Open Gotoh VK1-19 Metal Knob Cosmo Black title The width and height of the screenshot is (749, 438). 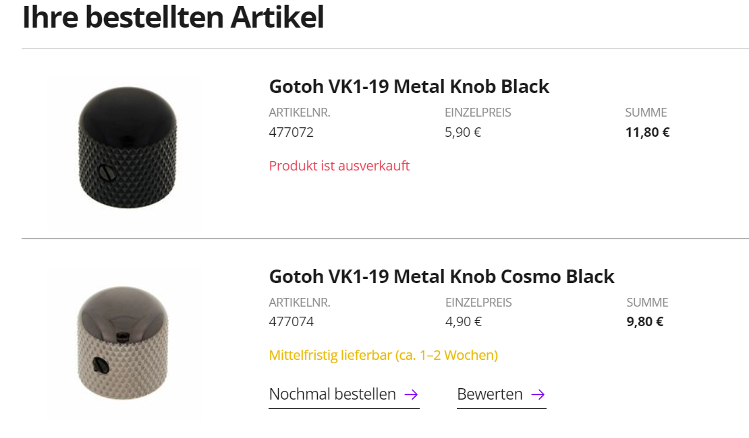[x=441, y=277]
